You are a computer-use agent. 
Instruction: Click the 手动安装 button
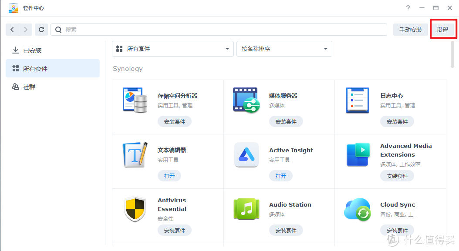[410, 30]
